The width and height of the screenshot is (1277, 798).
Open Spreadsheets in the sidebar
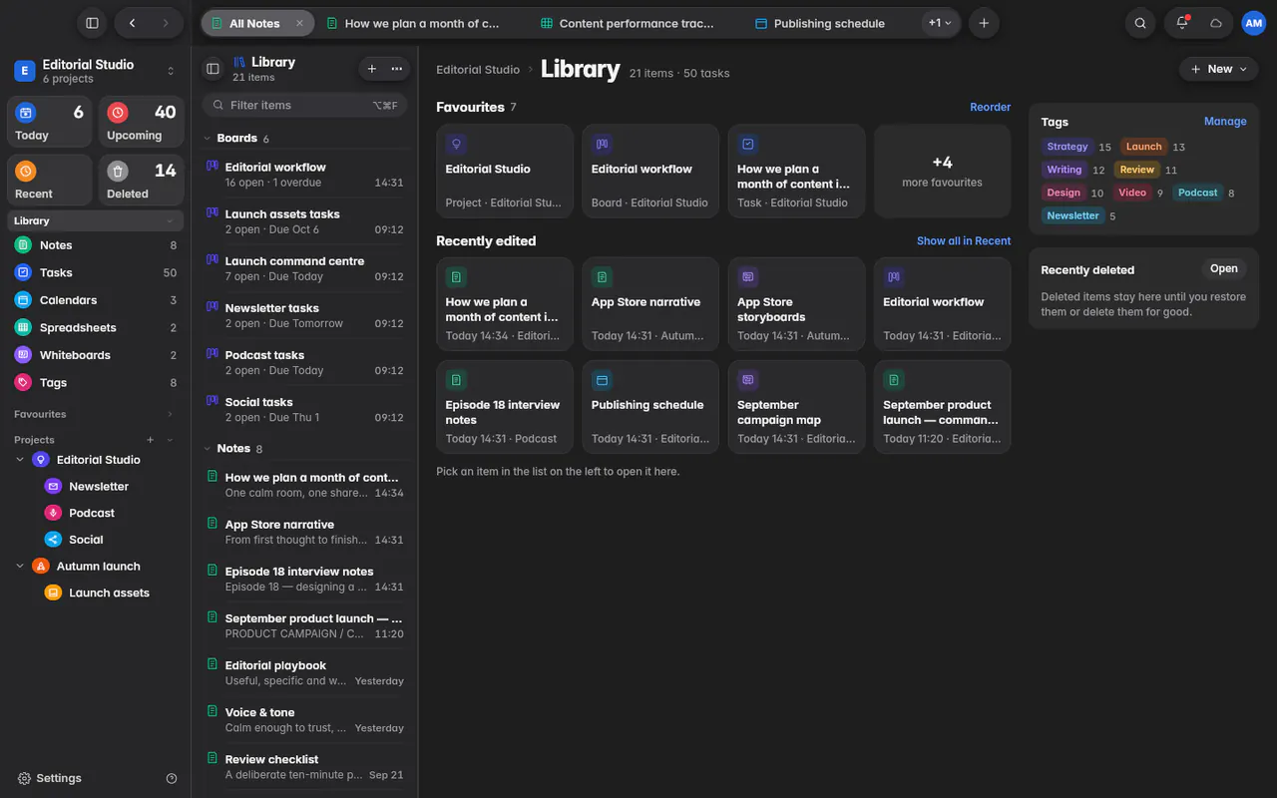pyautogui.click(x=96, y=327)
